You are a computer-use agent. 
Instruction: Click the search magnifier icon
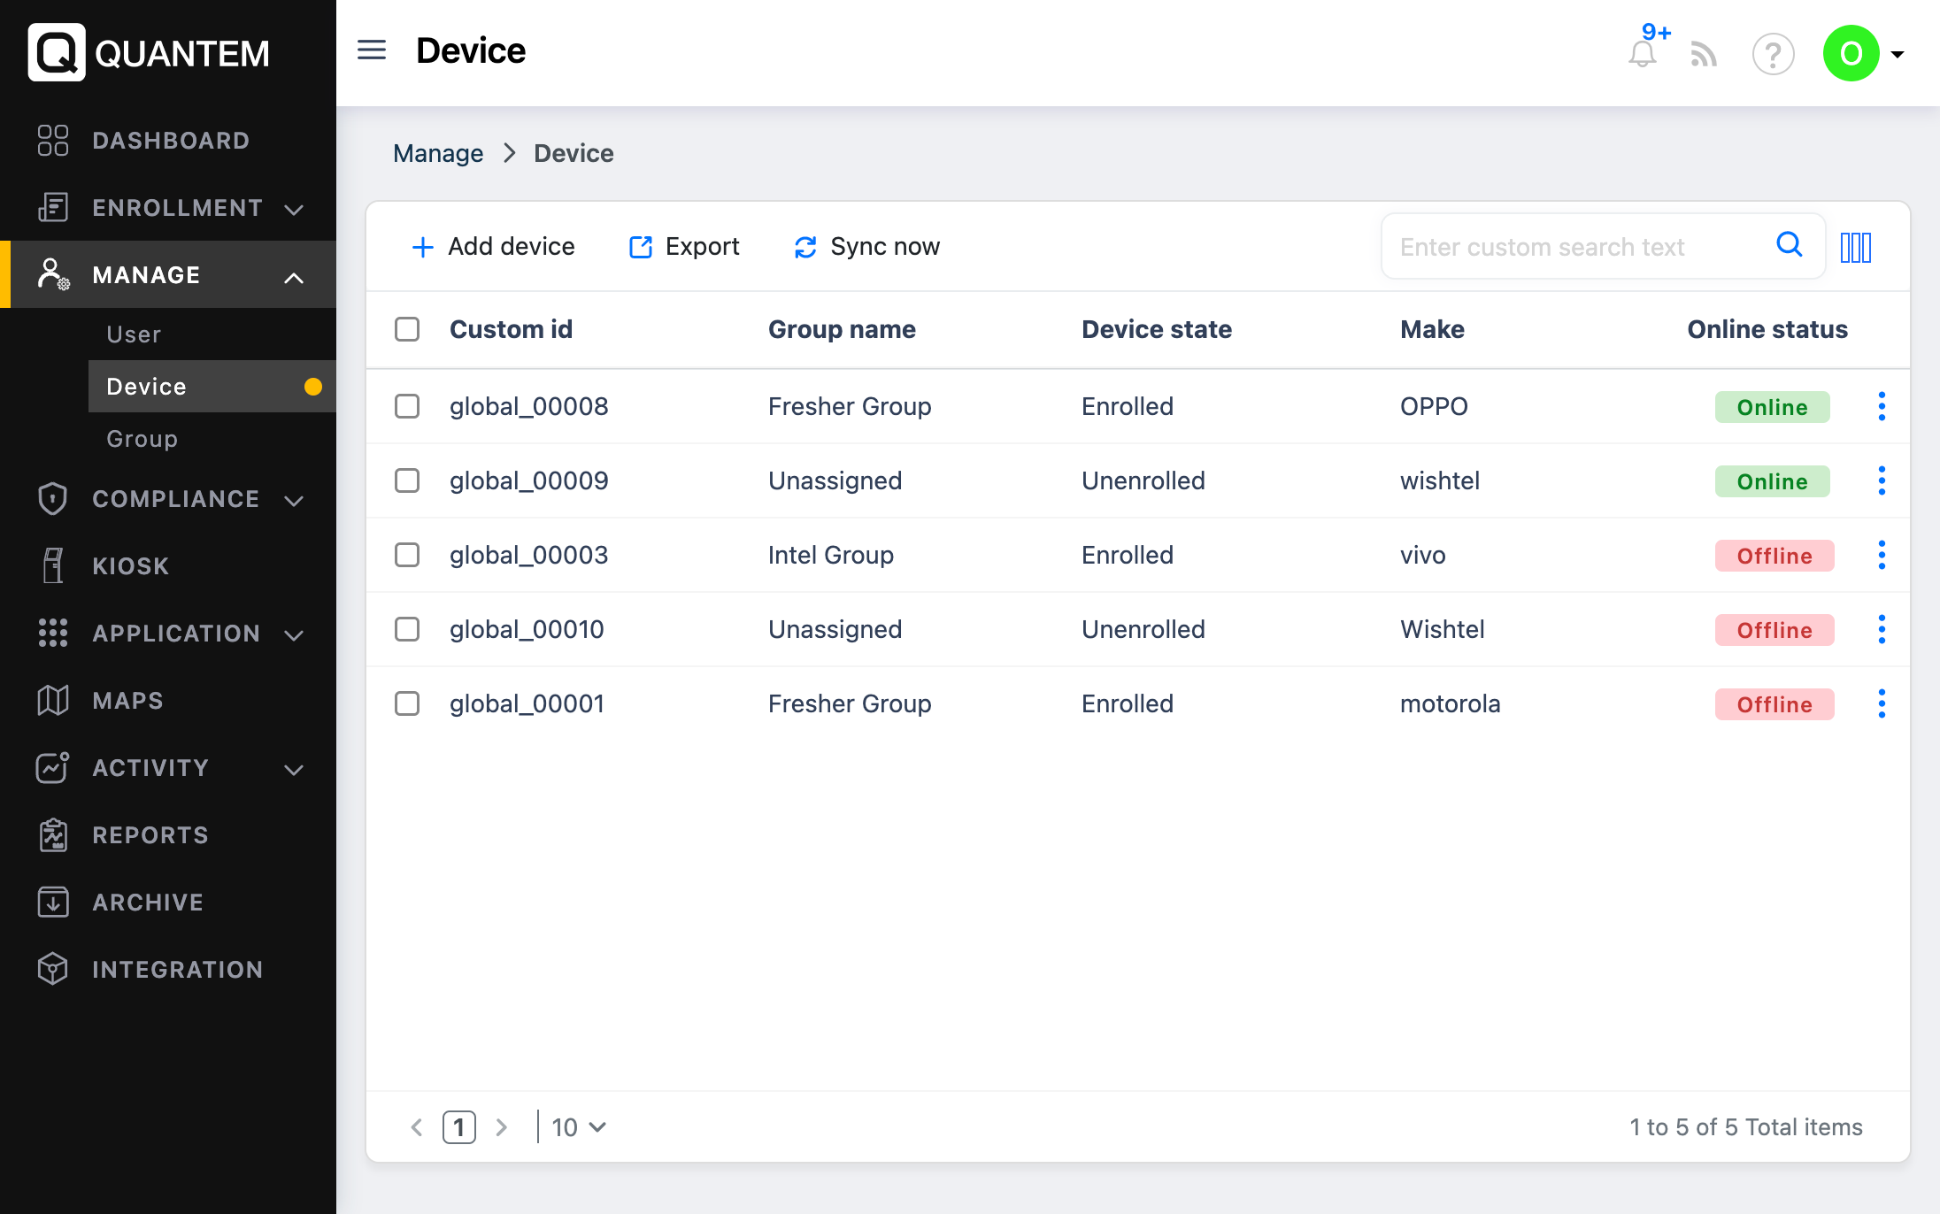pyautogui.click(x=1790, y=246)
